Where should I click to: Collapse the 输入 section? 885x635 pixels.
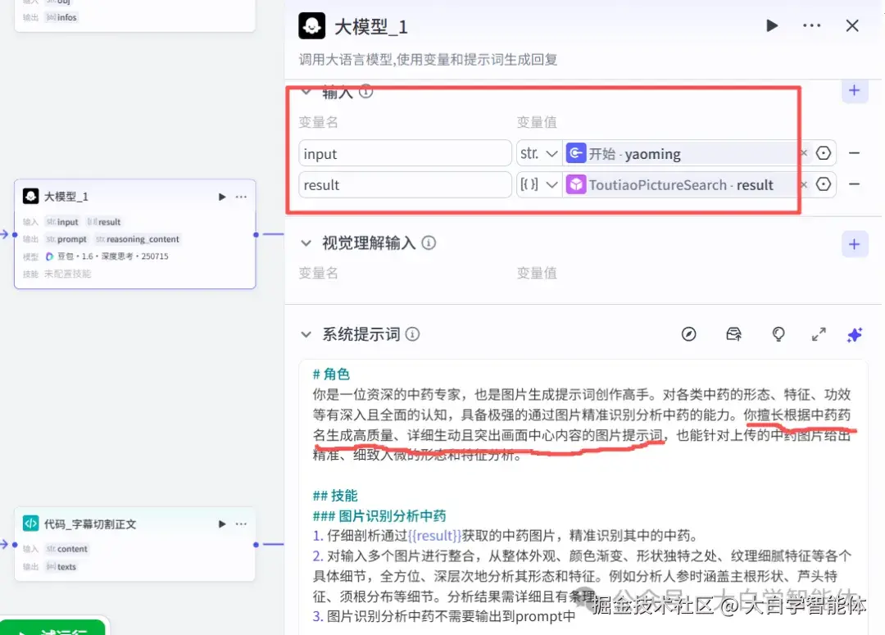(x=306, y=92)
